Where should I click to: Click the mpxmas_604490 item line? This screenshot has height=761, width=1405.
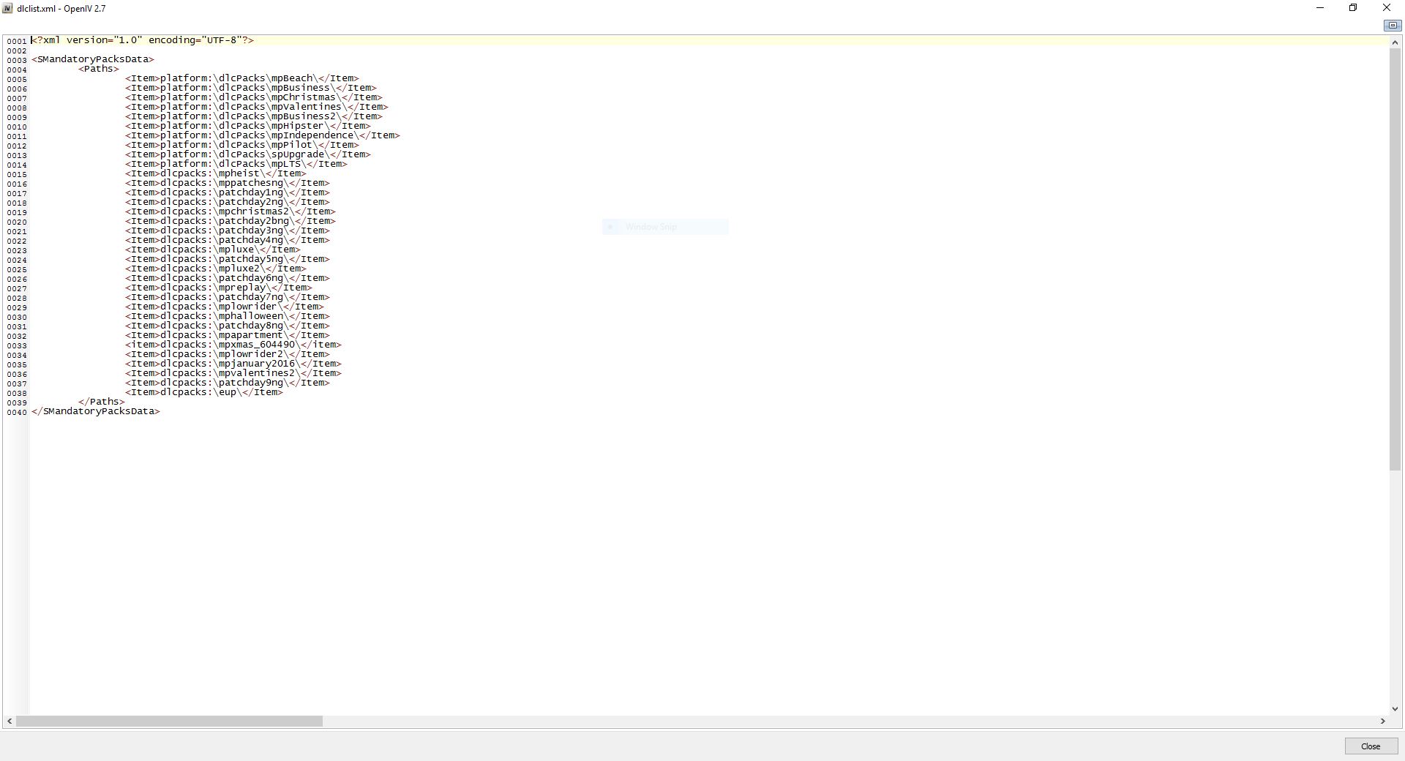tap(233, 345)
